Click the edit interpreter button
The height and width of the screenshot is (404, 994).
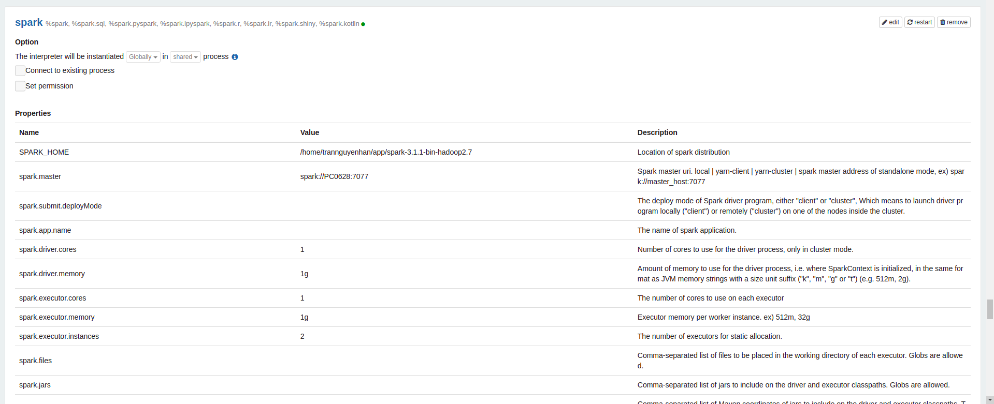(890, 22)
